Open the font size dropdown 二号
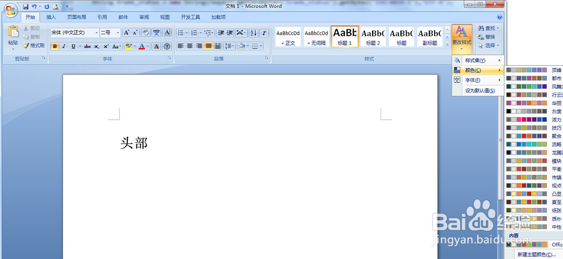This screenshot has height=259, width=563. click(118, 33)
